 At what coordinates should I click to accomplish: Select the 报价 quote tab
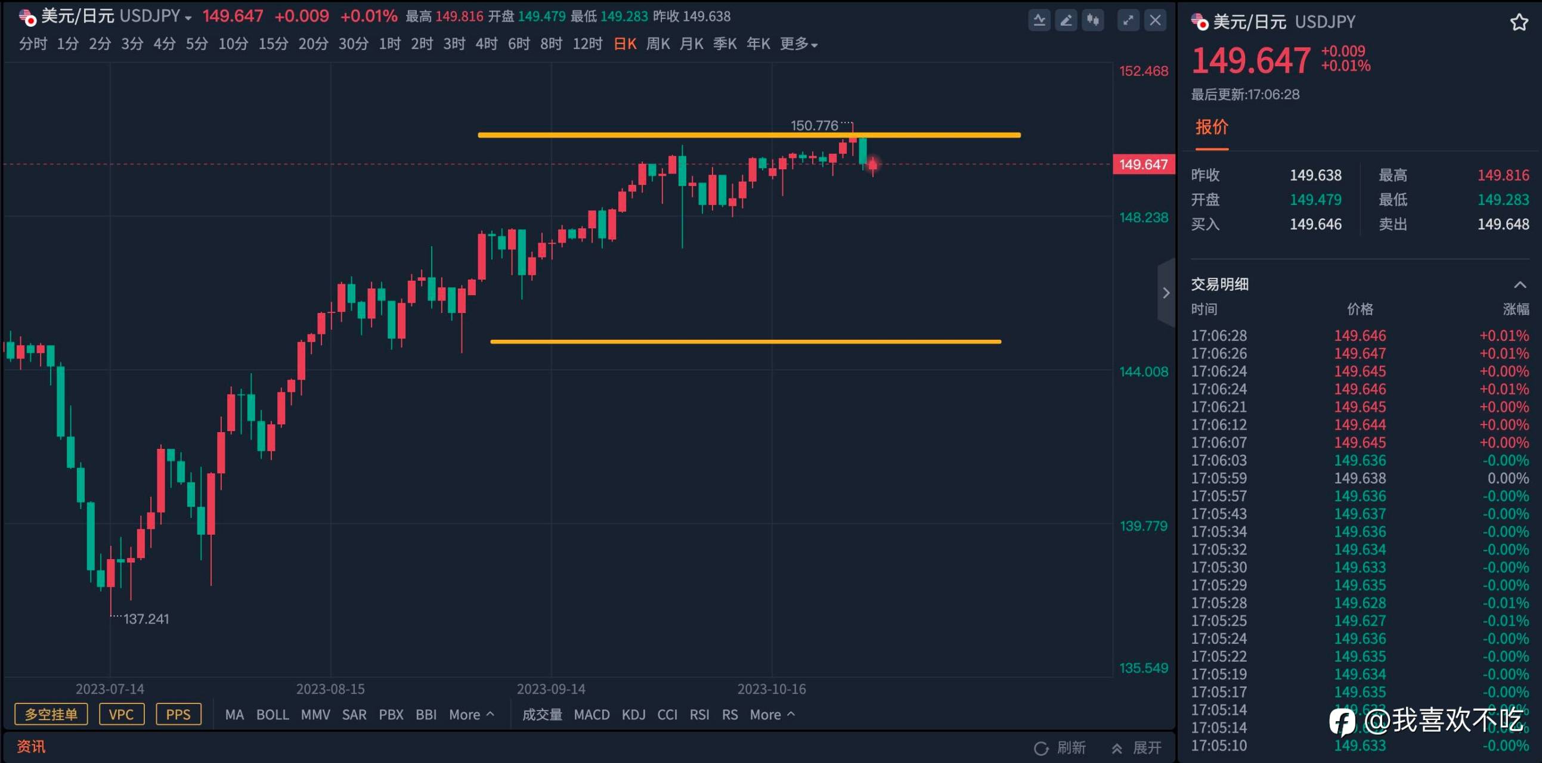pyautogui.click(x=1212, y=127)
